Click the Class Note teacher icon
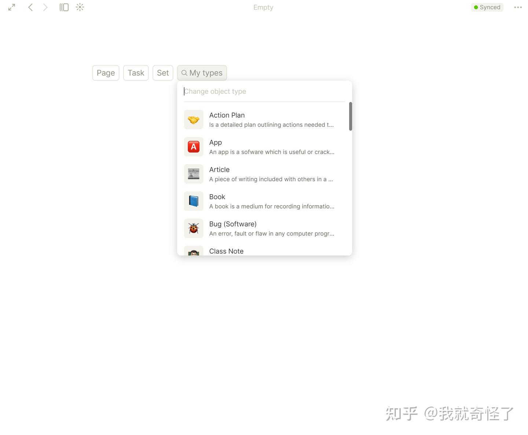Screen dimensions: 528x435 [194, 251]
